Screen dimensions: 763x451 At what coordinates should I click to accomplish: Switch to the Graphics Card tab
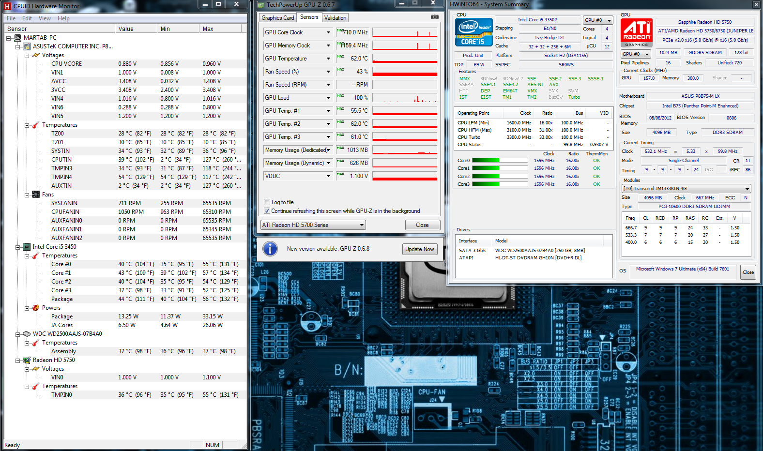click(278, 18)
